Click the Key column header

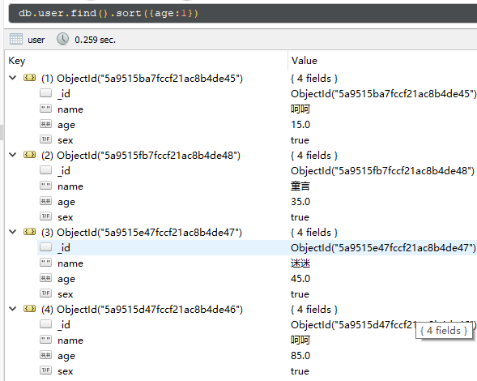17,61
